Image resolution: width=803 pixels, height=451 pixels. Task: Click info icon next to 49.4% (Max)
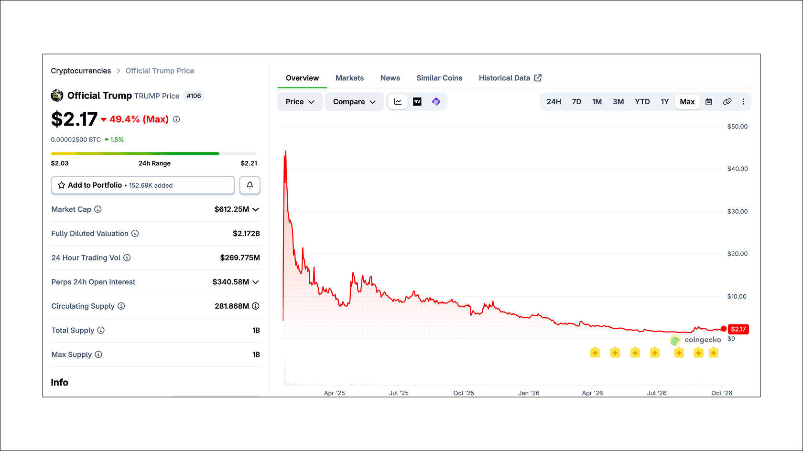click(176, 119)
